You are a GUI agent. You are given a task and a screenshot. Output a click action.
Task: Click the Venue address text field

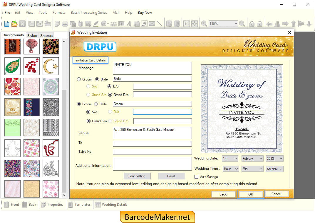click(x=152, y=133)
